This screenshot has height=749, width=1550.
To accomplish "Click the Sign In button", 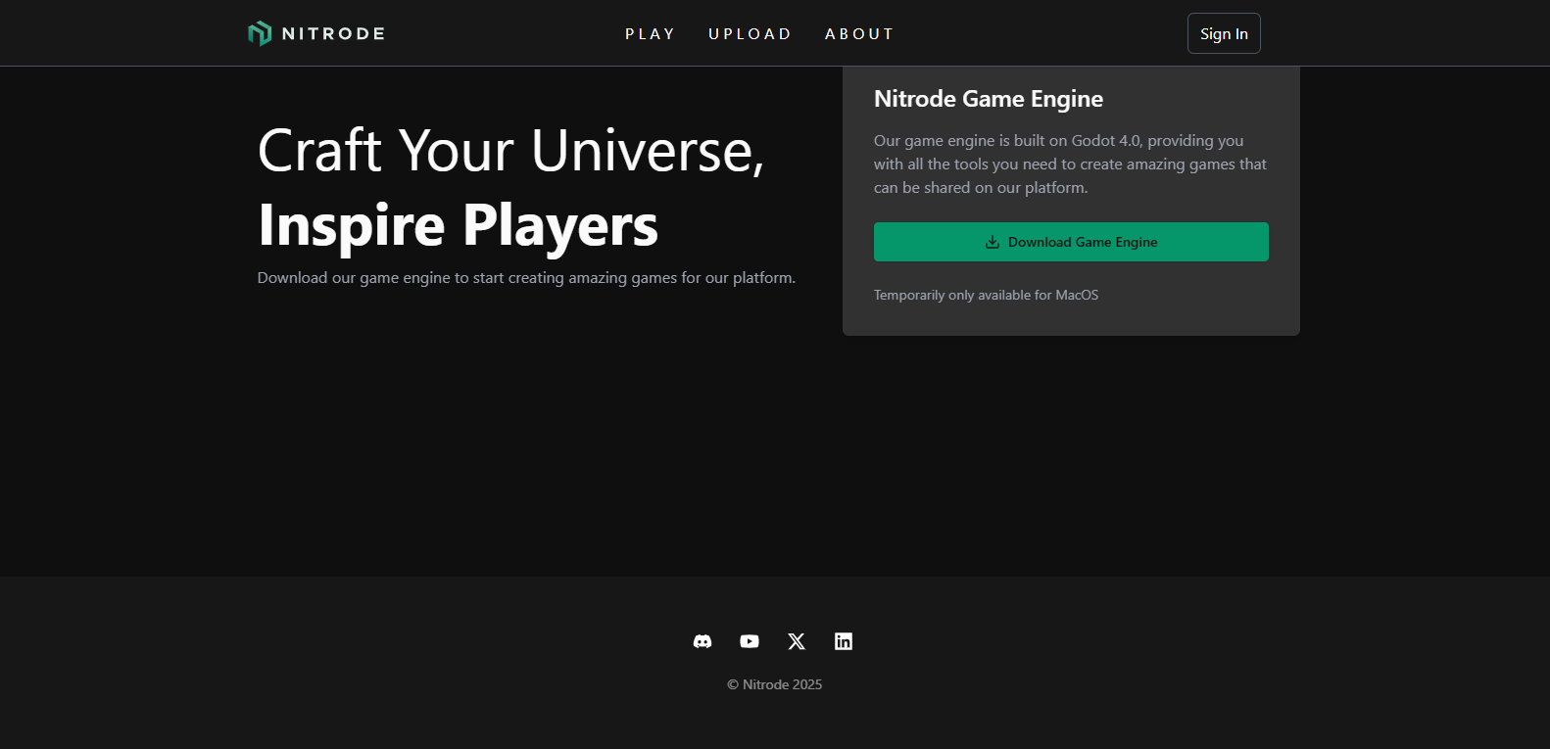I will pos(1224,33).
